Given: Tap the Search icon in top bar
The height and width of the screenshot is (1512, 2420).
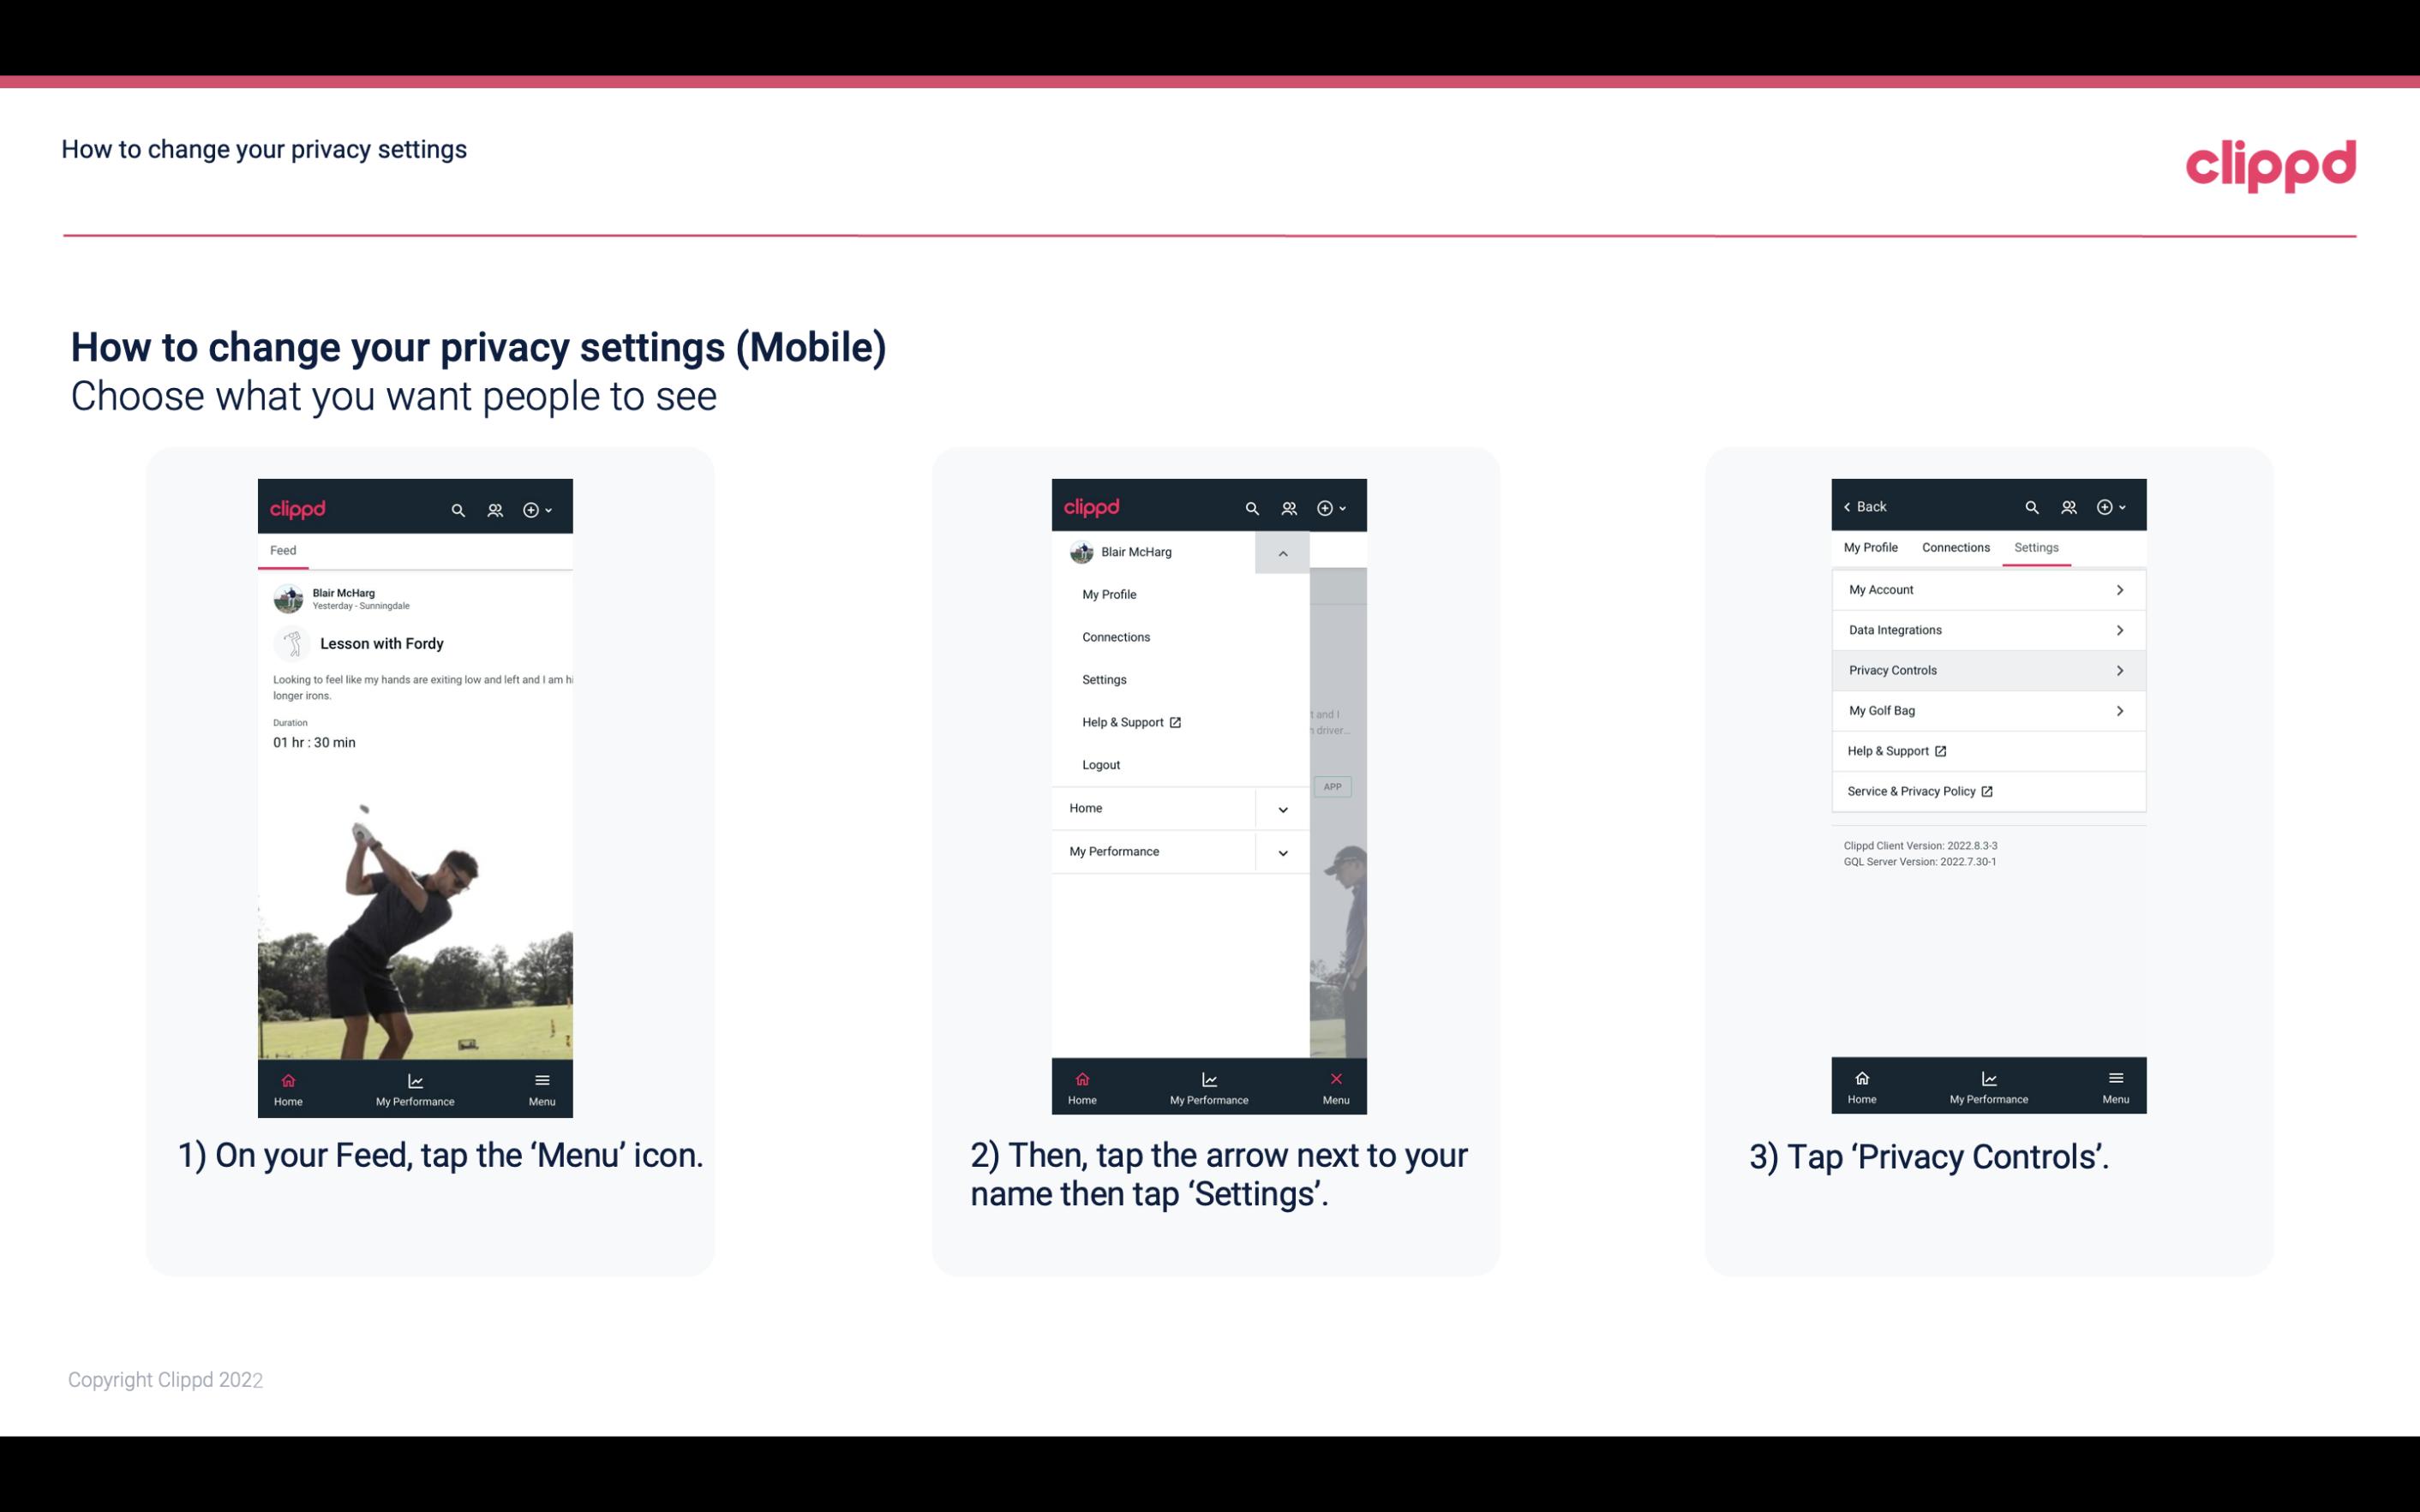Looking at the screenshot, I should point(457,507).
